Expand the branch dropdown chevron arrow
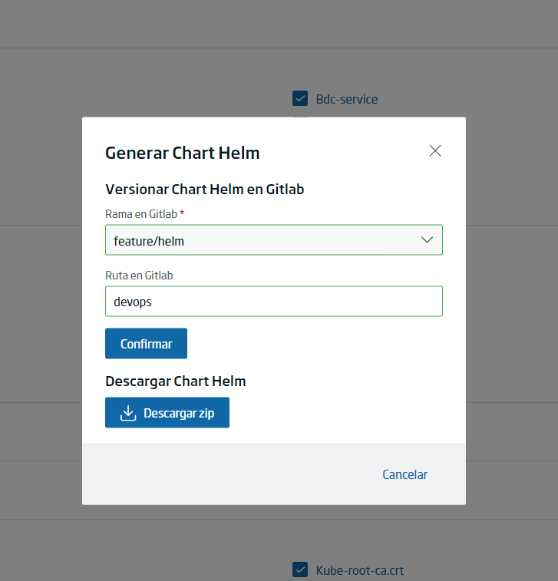The height and width of the screenshot is (581, 558). [x=427, y=240]
